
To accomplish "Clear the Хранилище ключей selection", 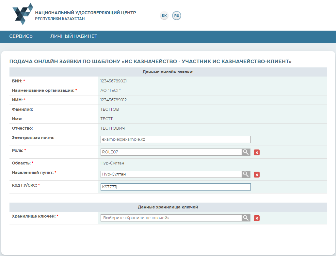I will coord(257,218).
